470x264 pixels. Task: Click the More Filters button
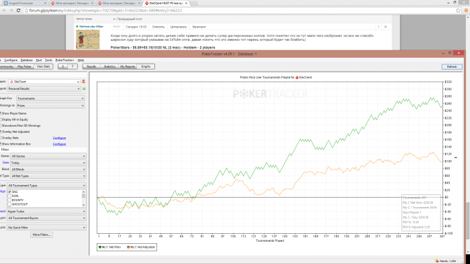coord(42,235)
